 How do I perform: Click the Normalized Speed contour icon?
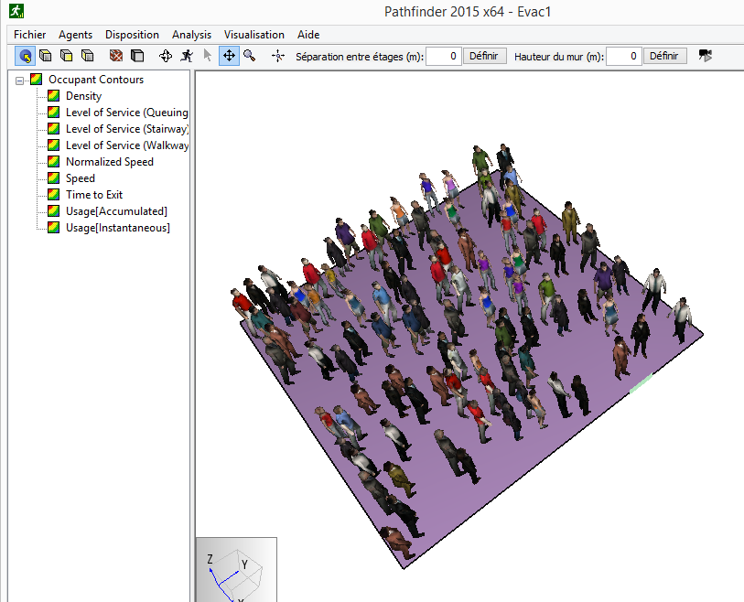click(54, 162)
